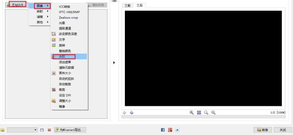Click the save script disk icon
The height and width of the screenshot is (135, 293).
pos(42,130)
